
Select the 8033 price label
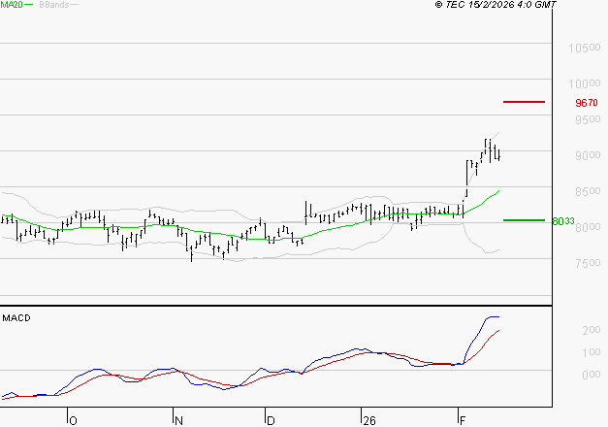coord(562,221)
